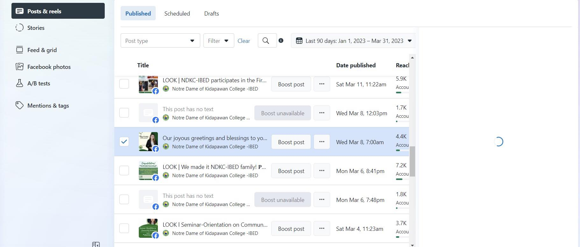
Task: Open Facebook photos from sidebar icon
Action: click(19, 67)
